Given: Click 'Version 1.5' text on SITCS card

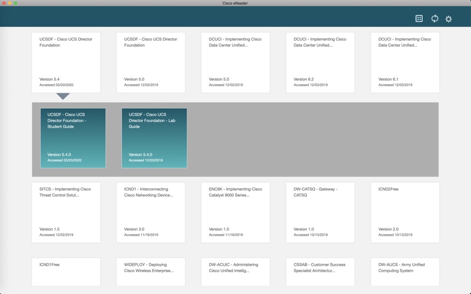Looking at the screenshot, I should [49, 229].
